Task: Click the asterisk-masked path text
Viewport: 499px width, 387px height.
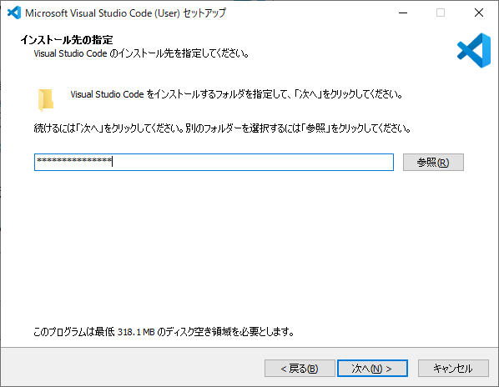Action: pyautogui.click(x=74, y=161)
